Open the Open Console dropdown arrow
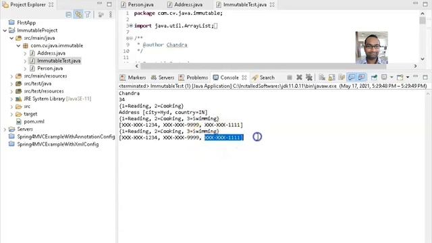This screenshot has width=432, height=243. click(408, 78)
